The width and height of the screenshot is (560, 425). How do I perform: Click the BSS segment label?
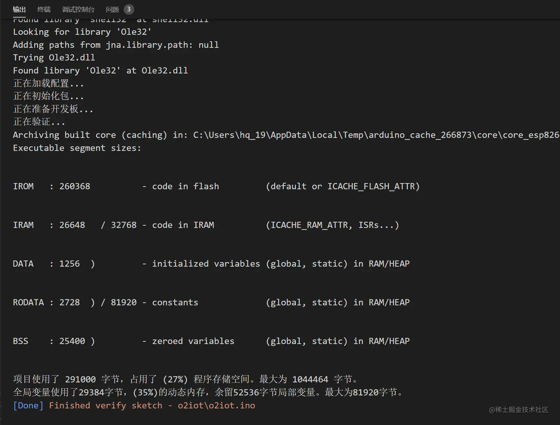[x=21, y=341]
